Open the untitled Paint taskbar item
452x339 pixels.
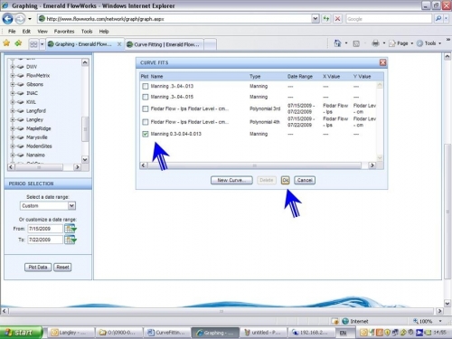263,333
